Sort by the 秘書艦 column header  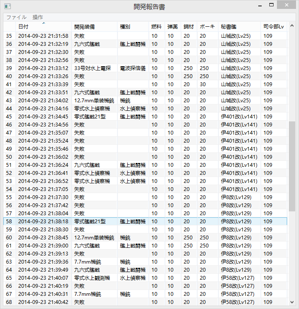coord(240,27)
